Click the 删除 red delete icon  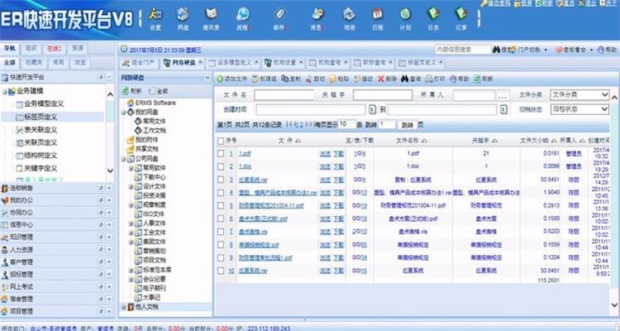(x=383, y=79)
